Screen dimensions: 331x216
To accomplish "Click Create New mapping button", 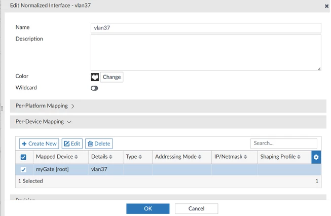I will click(39, 143).
